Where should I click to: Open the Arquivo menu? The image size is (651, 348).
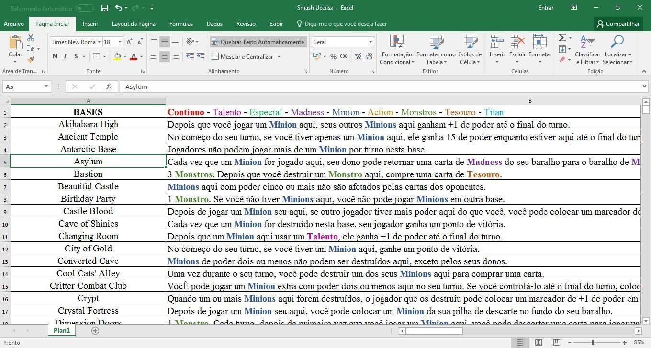(14, 23)
